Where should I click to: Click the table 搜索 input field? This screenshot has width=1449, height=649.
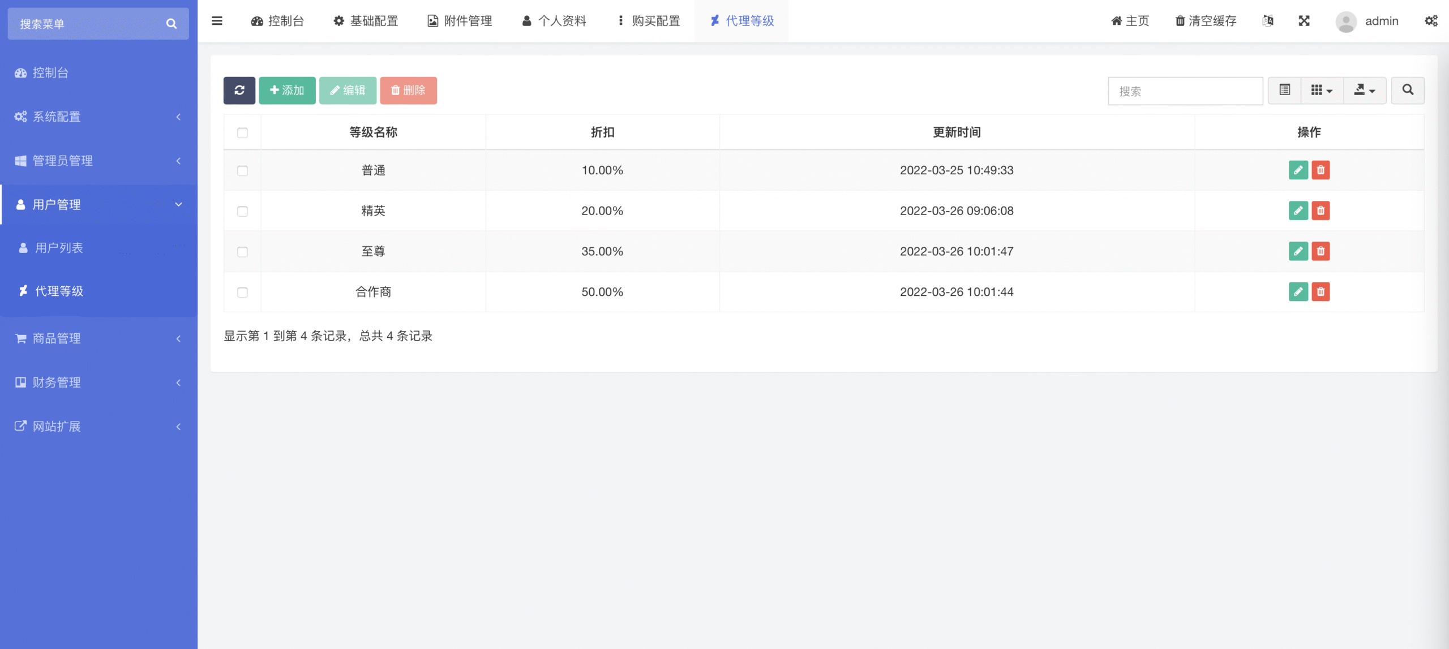click(1185, 91)
